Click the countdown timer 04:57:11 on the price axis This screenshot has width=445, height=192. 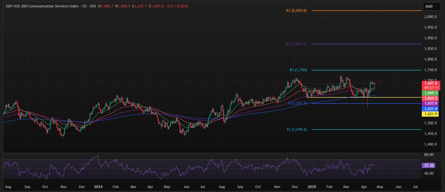click(x=431, y=88)
